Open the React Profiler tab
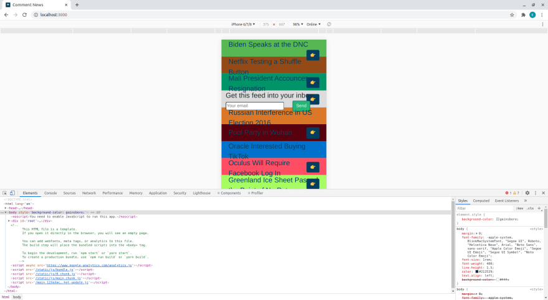 pos(255,193)
